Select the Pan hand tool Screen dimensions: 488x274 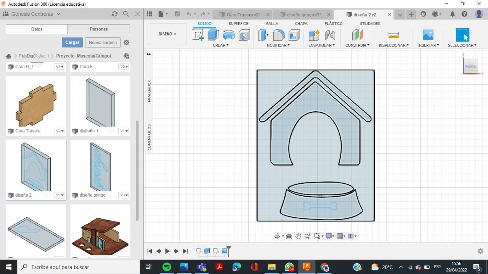(x=298, y=236)
